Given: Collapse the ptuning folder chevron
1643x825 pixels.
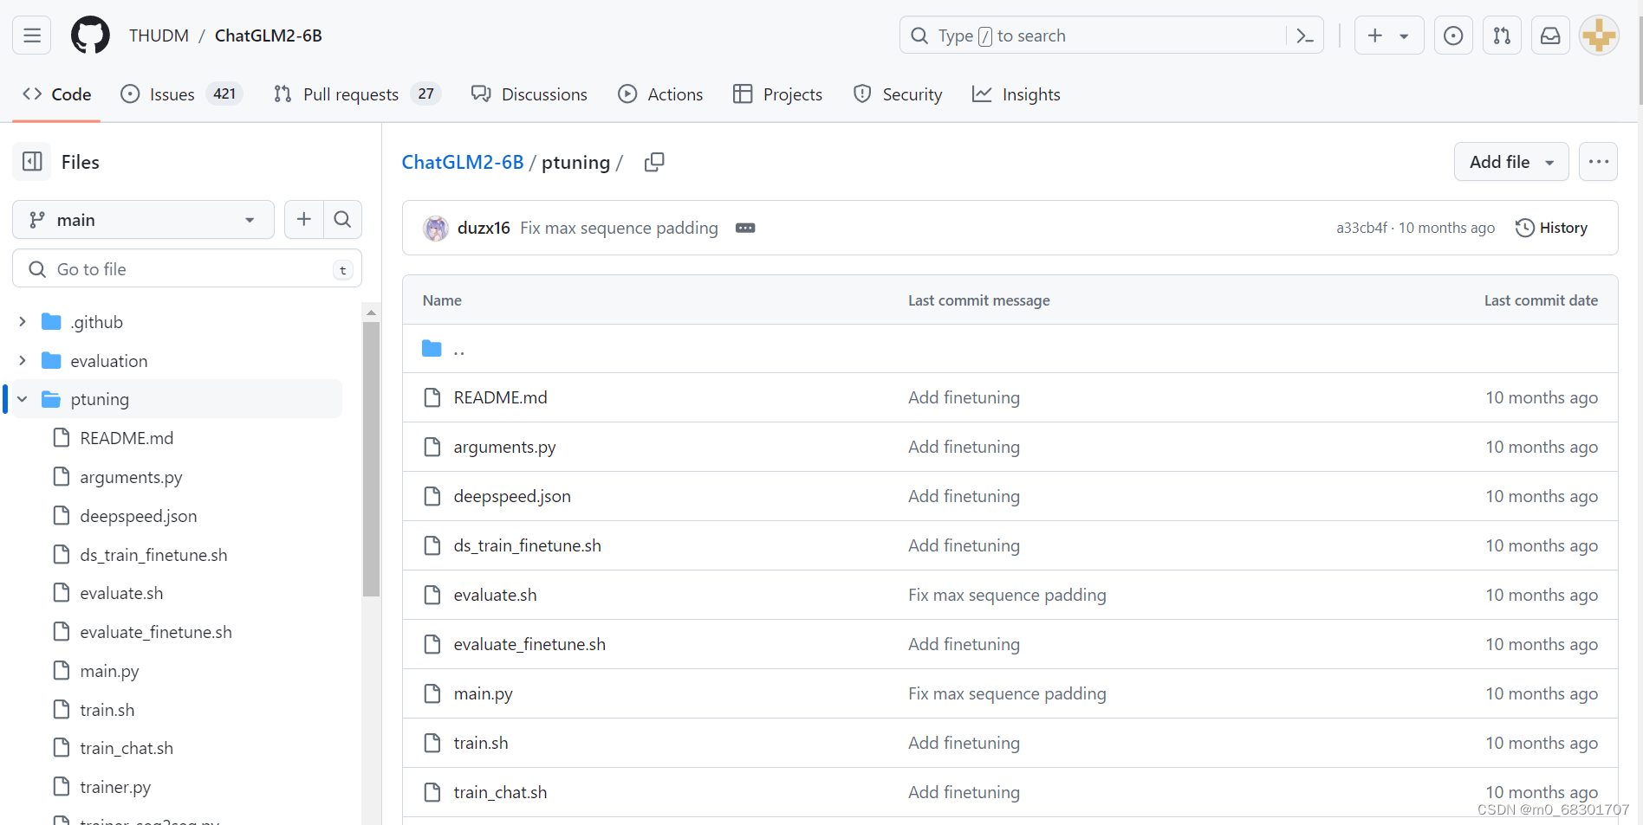Looking at the screenshot, I should pyautogui.click(x=23, y=399).
